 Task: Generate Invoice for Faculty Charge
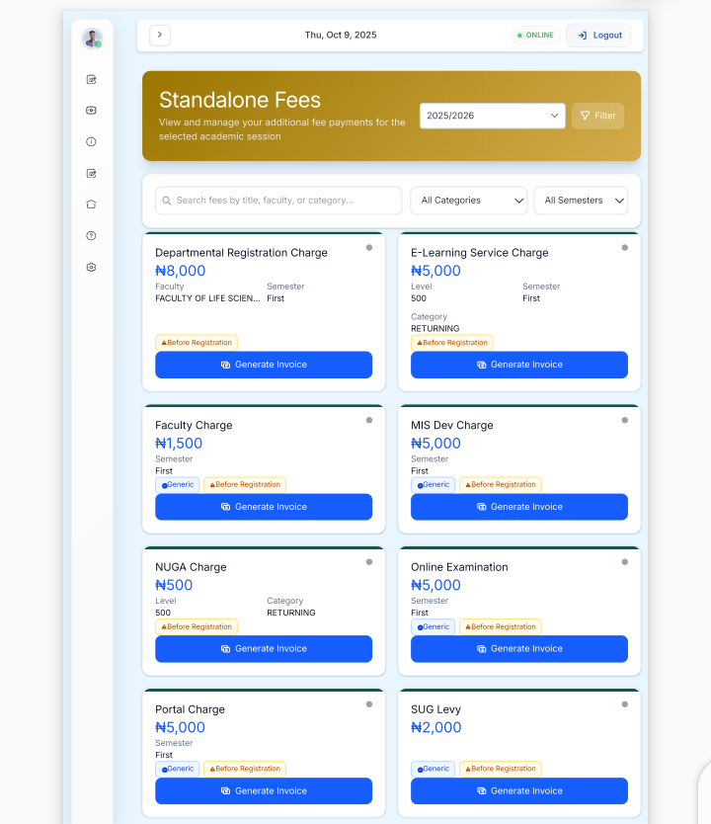[264, 507]
